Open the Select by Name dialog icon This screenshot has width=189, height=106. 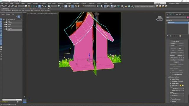click(29, 6)
